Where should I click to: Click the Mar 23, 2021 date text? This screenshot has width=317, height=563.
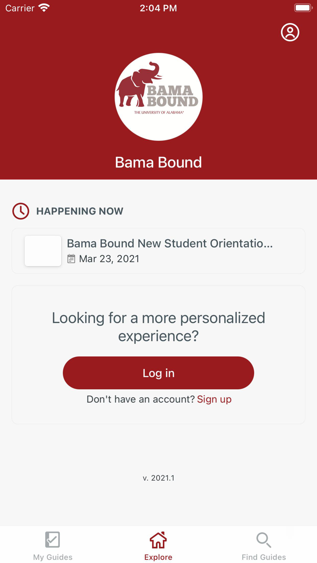click(109, 259)
